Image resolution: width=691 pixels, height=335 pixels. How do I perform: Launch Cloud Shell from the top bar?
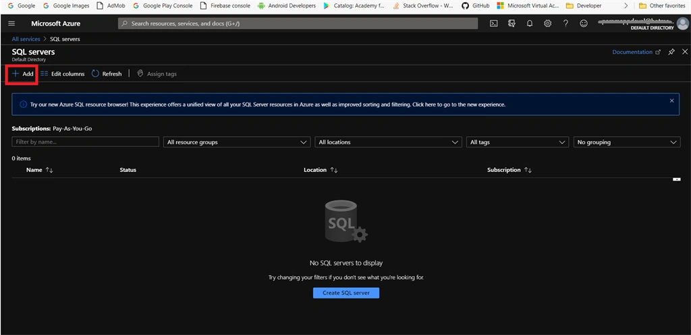click(494, 24)
